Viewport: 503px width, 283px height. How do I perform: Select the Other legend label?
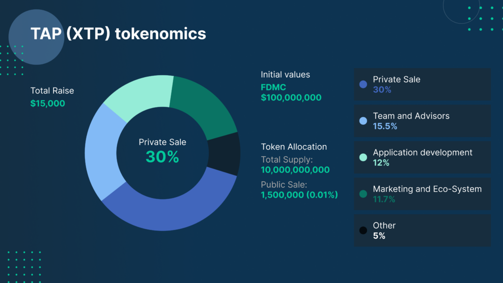[384, 226]
